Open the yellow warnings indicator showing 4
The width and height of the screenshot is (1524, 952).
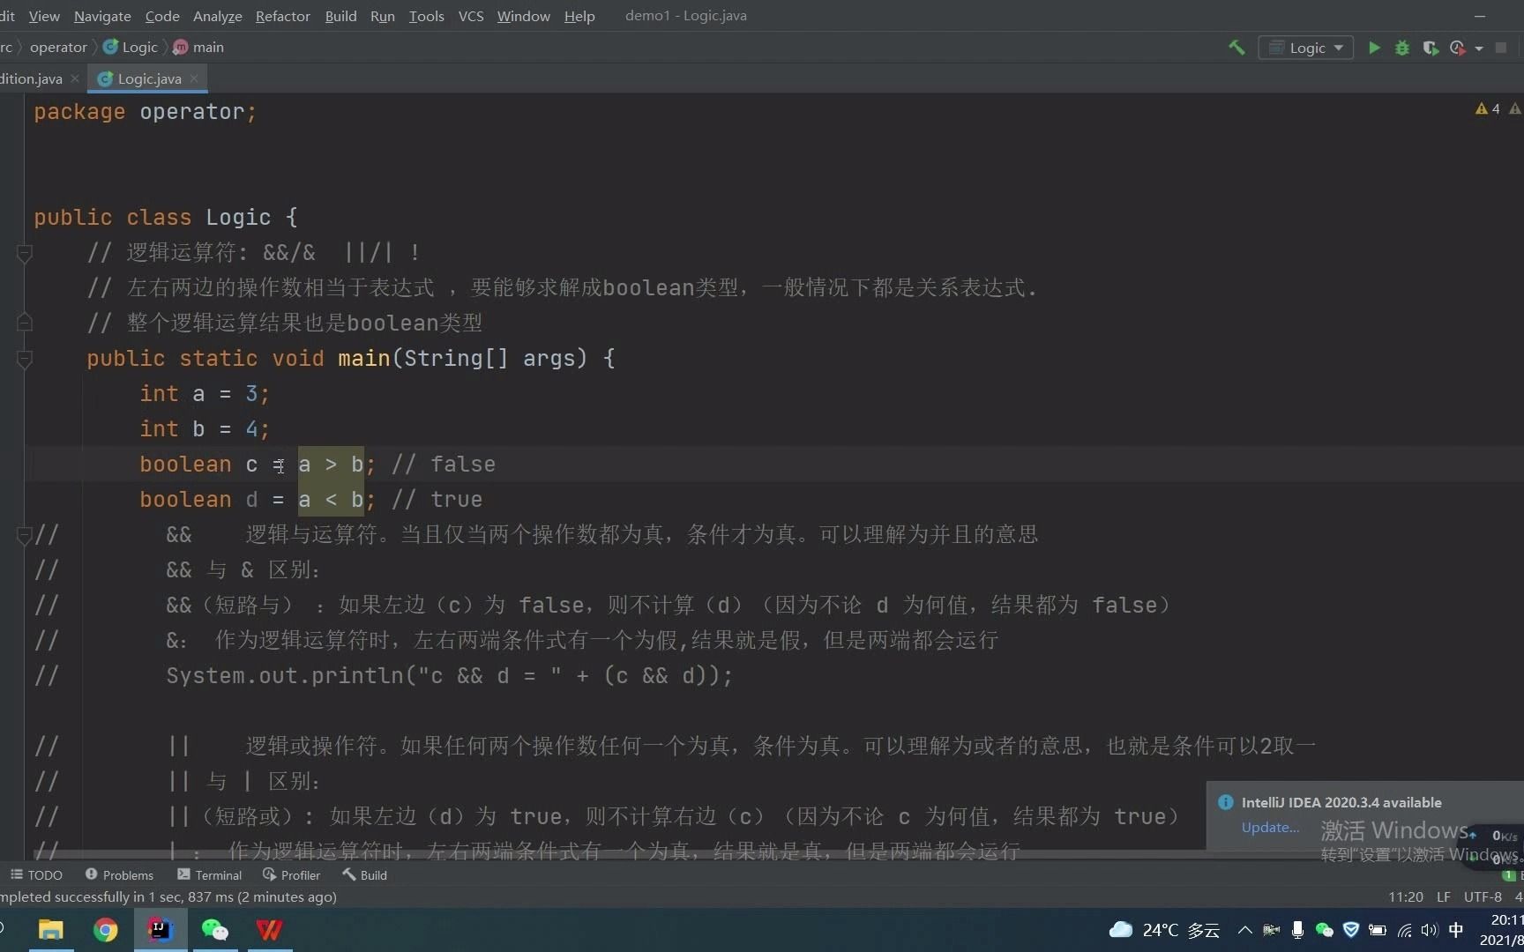(x=1488, y=108)
